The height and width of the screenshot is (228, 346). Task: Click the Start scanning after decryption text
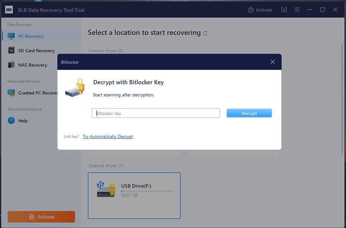click(x=124, y=95)
